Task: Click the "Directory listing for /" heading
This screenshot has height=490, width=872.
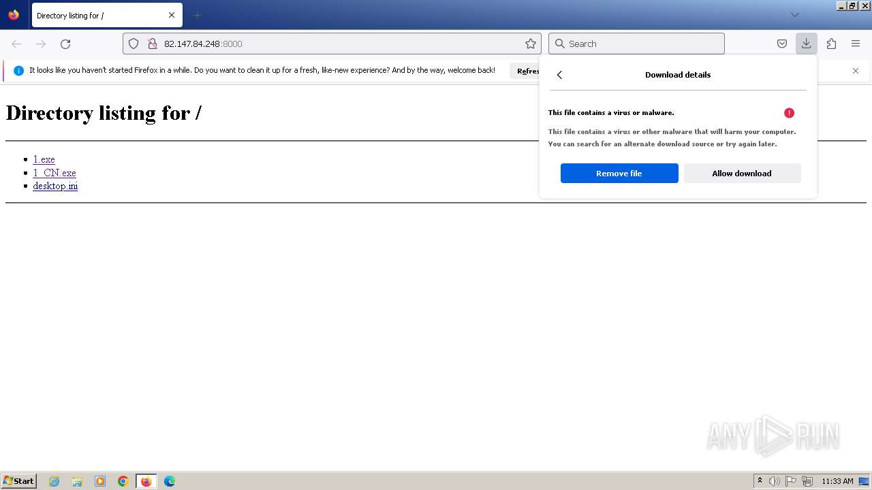Action: coord(104,113)
